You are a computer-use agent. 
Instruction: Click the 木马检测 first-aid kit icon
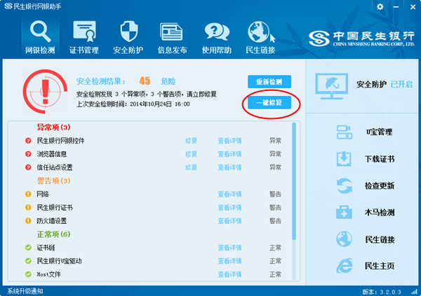(x=345, y=213)
